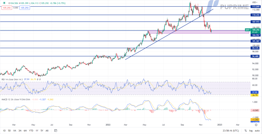Click the green market status dot

click(4, 3)
